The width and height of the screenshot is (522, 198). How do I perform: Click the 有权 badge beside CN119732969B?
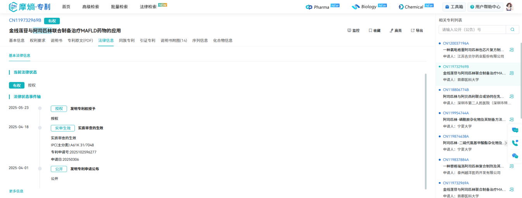pos(52,21)
